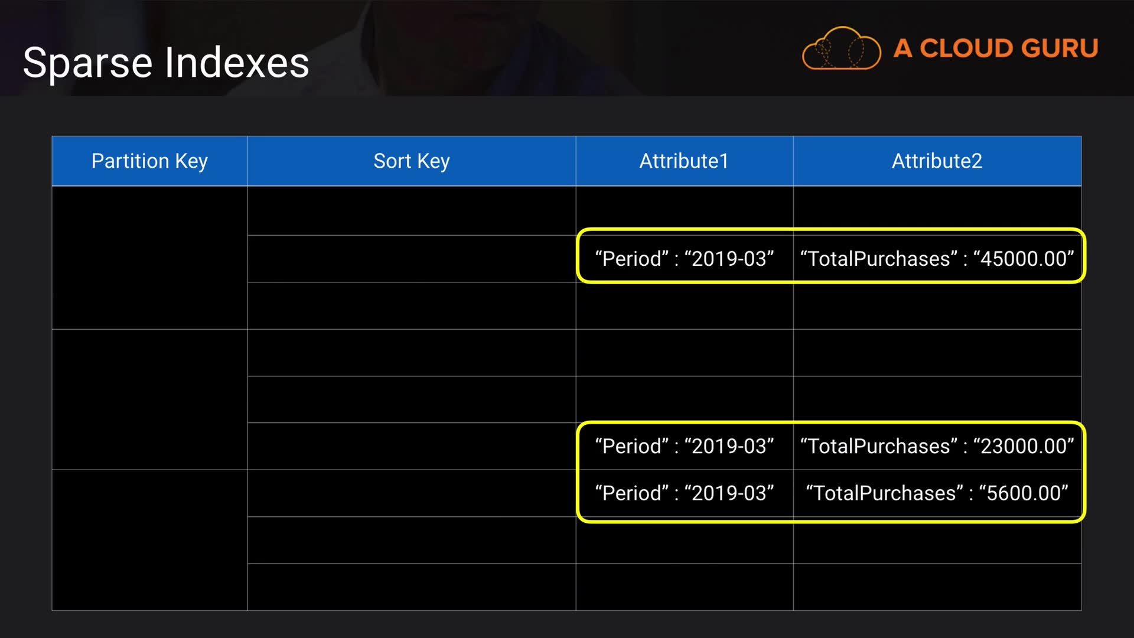The height and width of the screenshot is (638, 1134).
Task: Click the empty last Sort Key row cell
Action: tap(411, 587)
